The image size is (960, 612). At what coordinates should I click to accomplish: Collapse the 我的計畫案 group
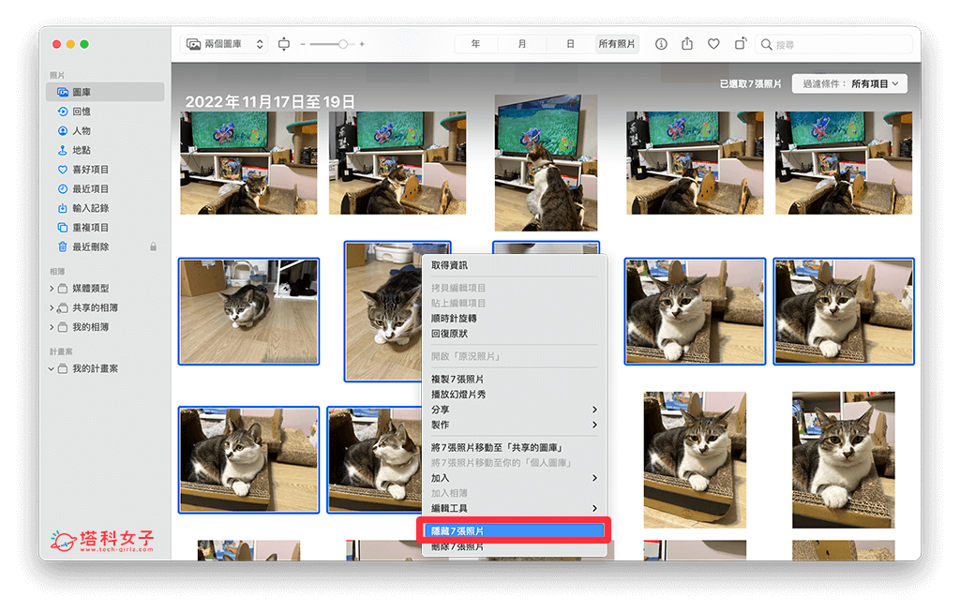52,369
